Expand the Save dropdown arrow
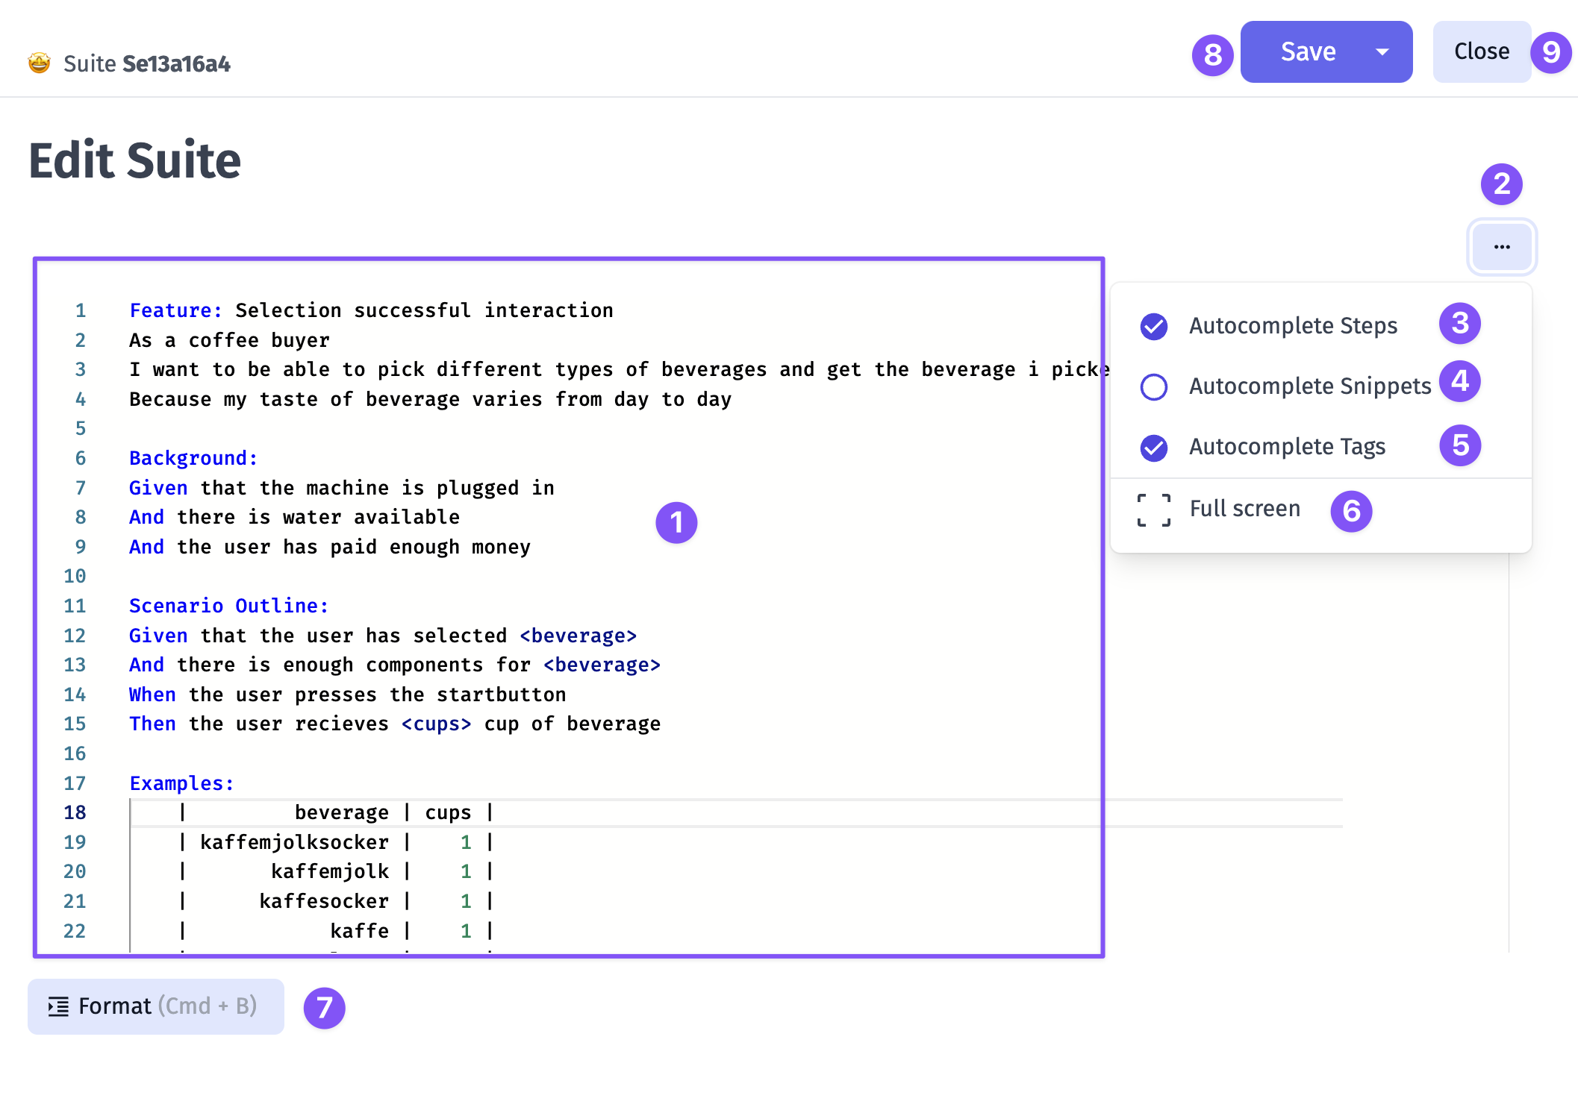 coord(1382,52)
